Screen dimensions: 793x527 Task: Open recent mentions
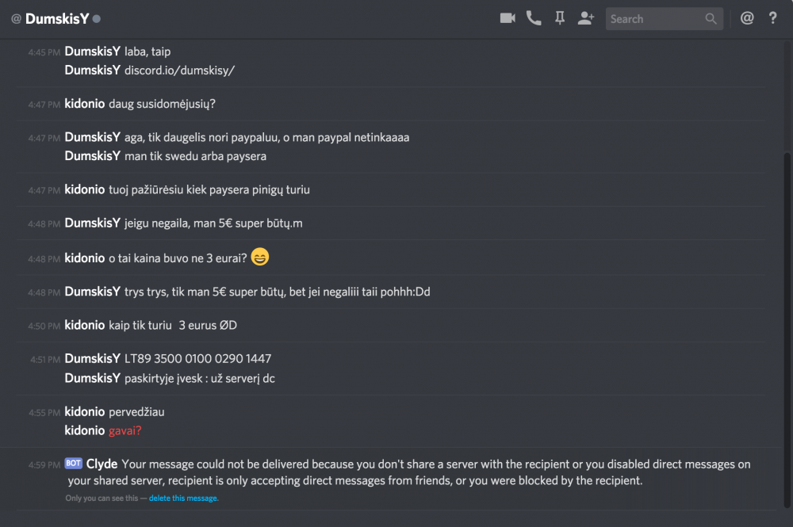[747, 18]
